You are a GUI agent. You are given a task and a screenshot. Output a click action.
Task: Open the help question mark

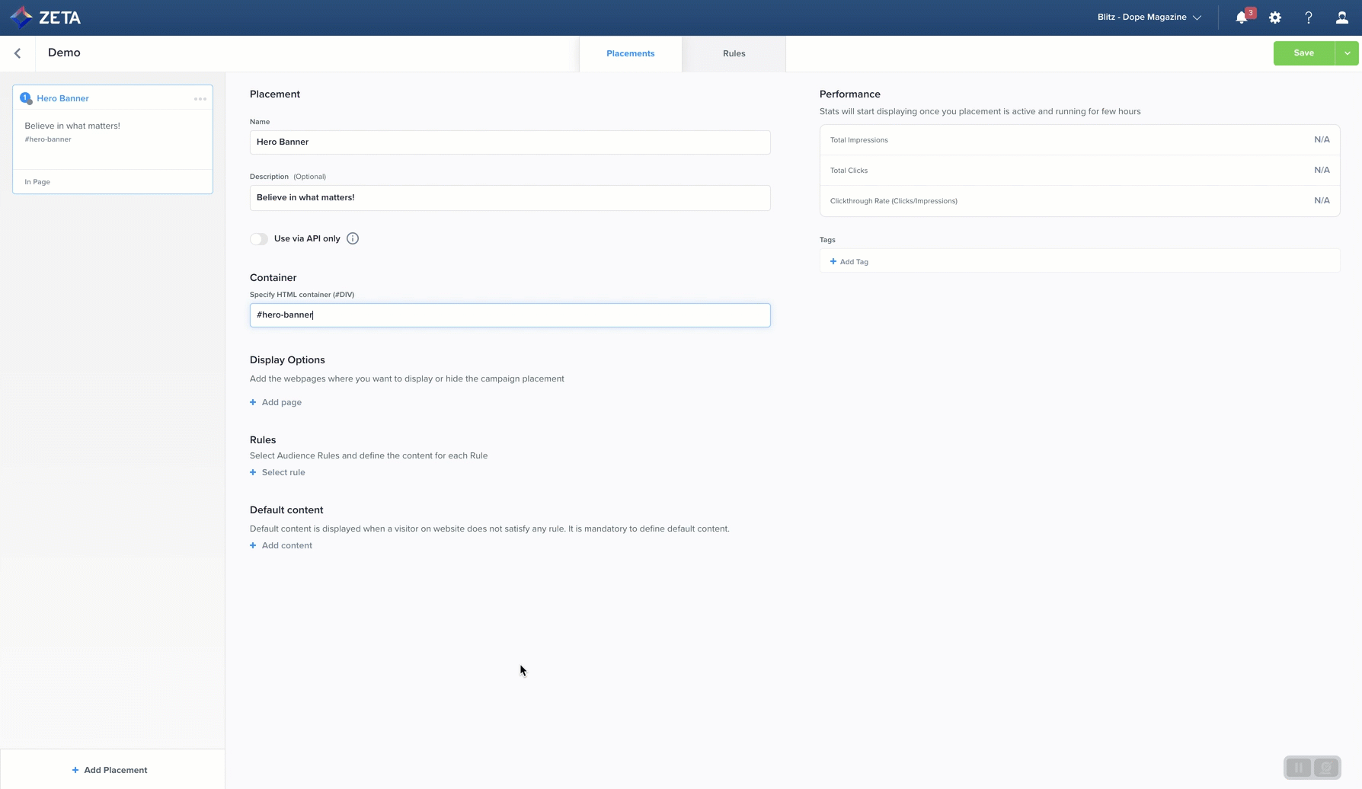[x=1309, y=18]
